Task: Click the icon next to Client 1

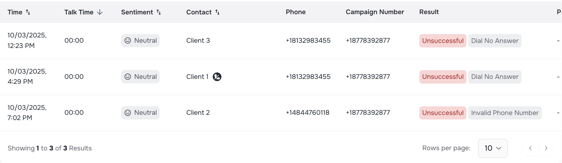Action: click(217, 77)
